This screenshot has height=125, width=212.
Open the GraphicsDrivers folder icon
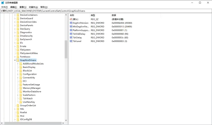click(18, 60)
